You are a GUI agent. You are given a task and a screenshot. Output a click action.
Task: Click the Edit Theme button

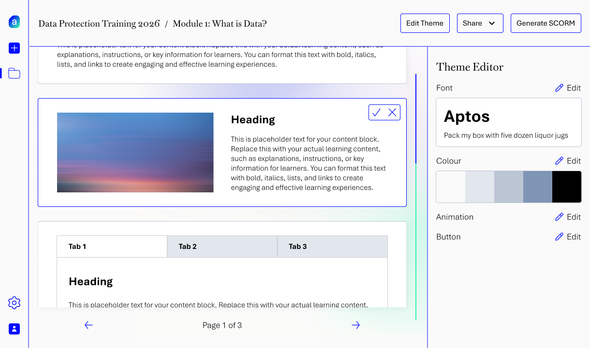pos(425,23)
